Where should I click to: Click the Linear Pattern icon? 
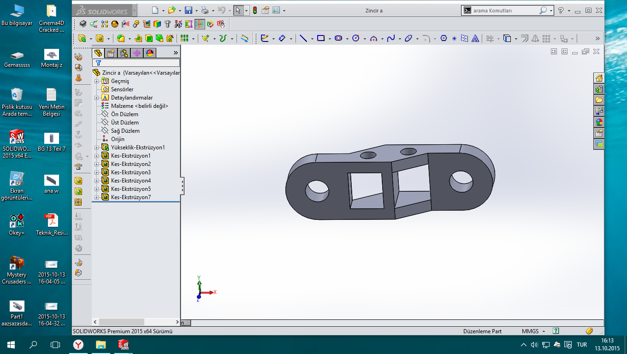click(x=184, y=39)
